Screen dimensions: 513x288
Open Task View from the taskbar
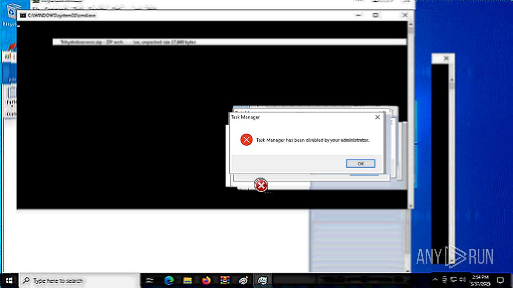(150, 280)
